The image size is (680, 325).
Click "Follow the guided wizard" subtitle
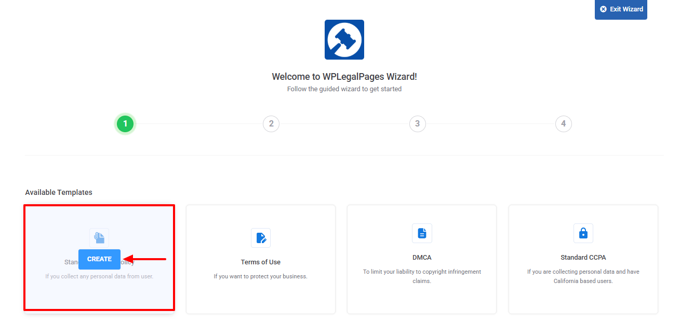(x=344, y=89)
